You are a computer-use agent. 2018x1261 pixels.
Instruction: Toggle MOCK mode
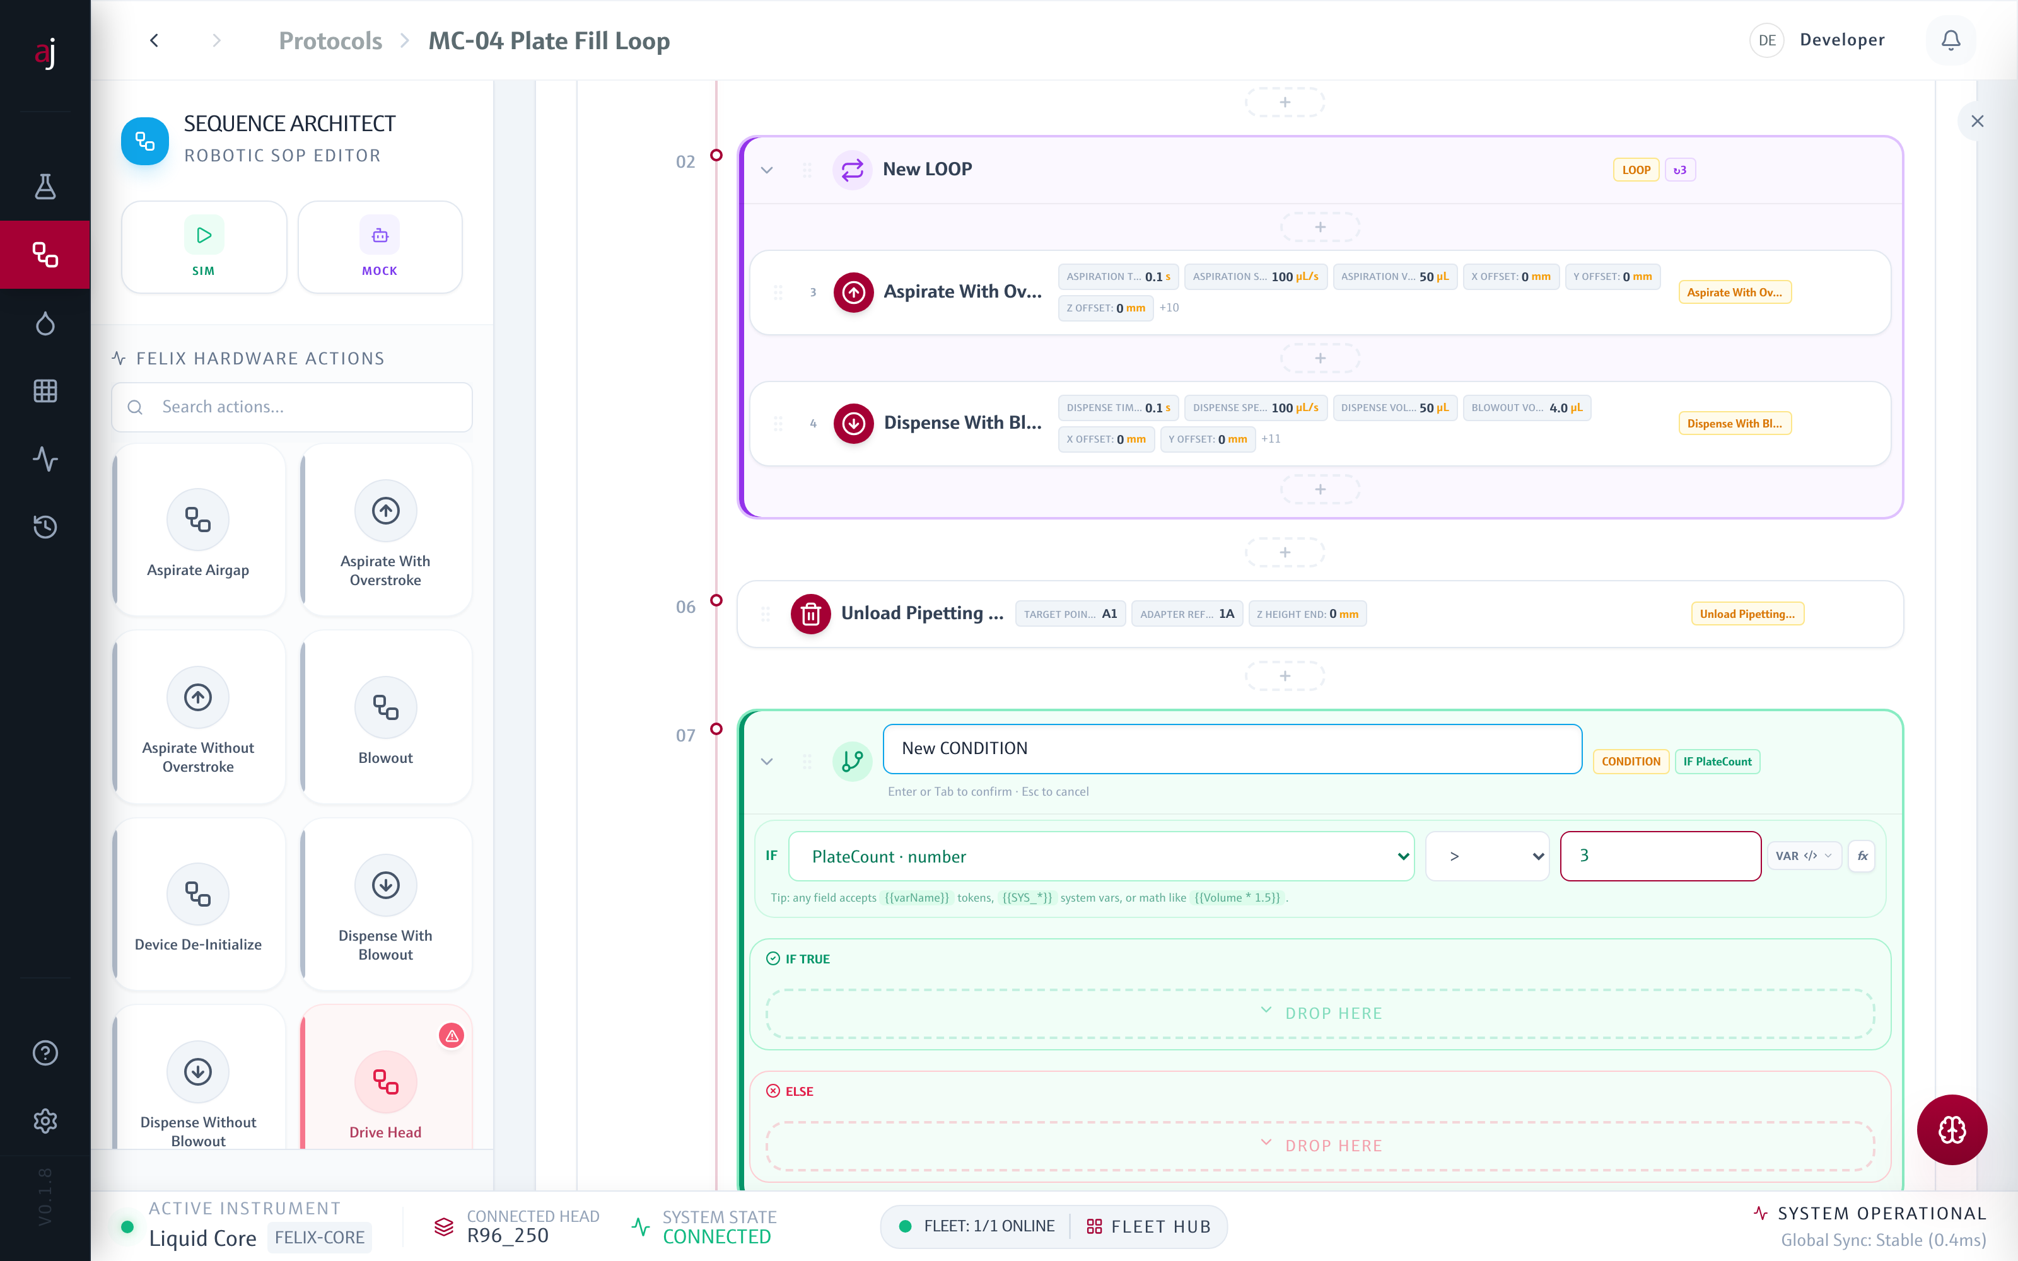click(x=380, y=247)
